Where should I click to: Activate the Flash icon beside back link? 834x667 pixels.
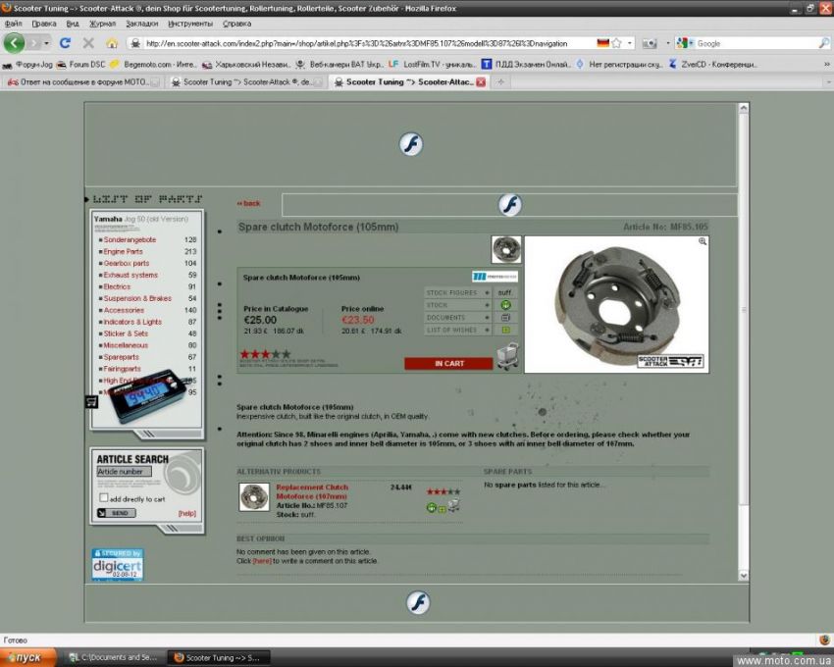click(509, 205)
